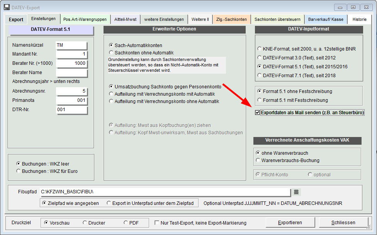This screenshot has height=235, width=377.
Task: Click the Exportieren button
Action: click(290, 223)
